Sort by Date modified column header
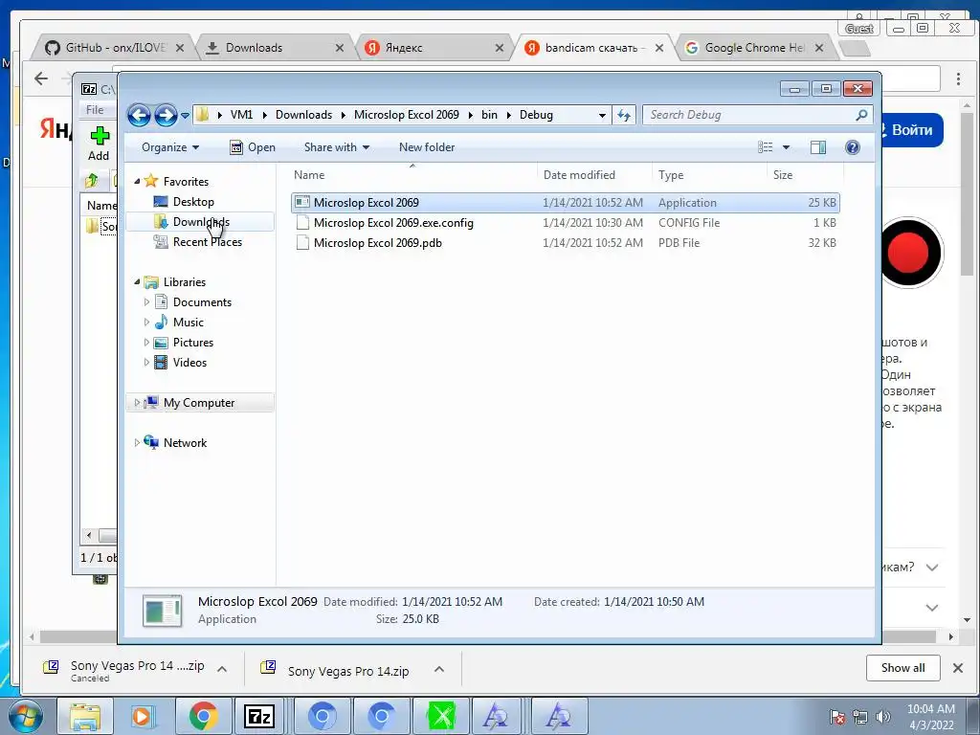 (594, 175)
